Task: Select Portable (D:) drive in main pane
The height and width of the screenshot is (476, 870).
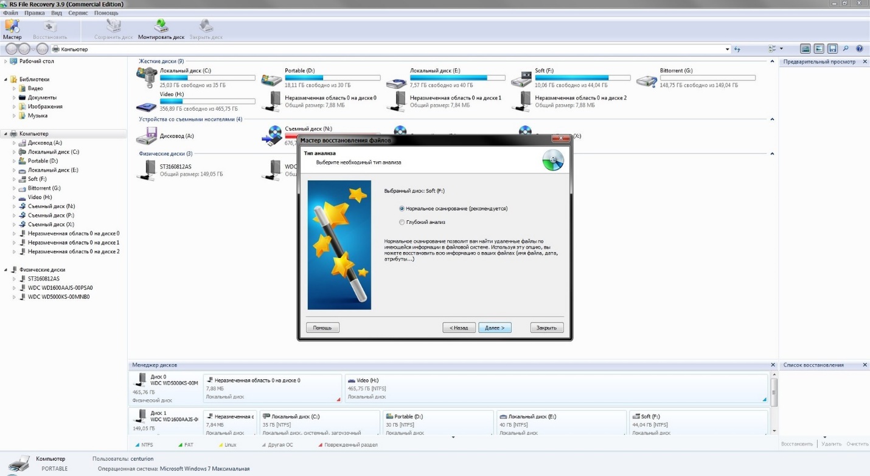Action: [321, 78]
